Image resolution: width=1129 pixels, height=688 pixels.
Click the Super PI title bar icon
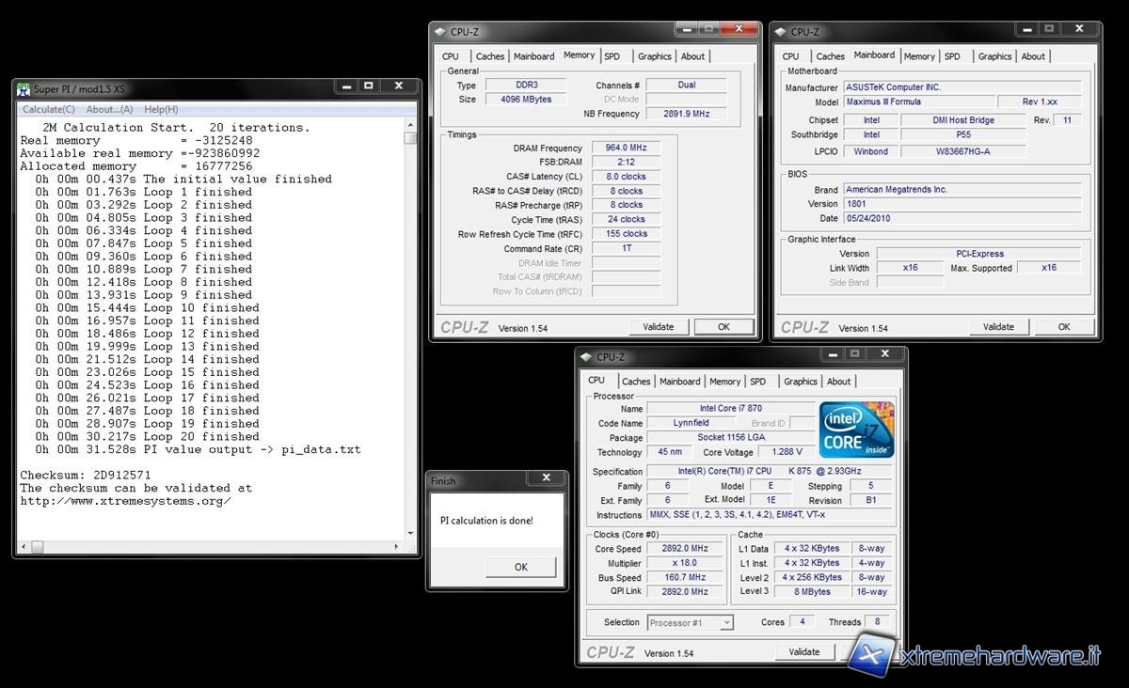click(24, 88)
